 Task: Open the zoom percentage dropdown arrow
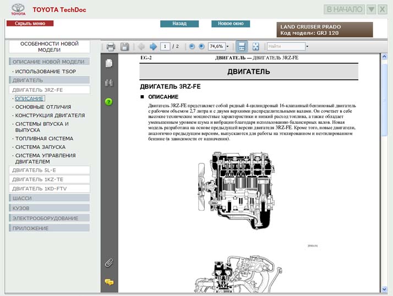pyautogui.click(x=227, y=46)
